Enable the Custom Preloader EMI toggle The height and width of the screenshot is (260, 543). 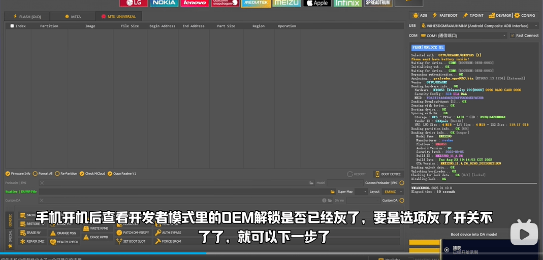[x=402, y=183]
